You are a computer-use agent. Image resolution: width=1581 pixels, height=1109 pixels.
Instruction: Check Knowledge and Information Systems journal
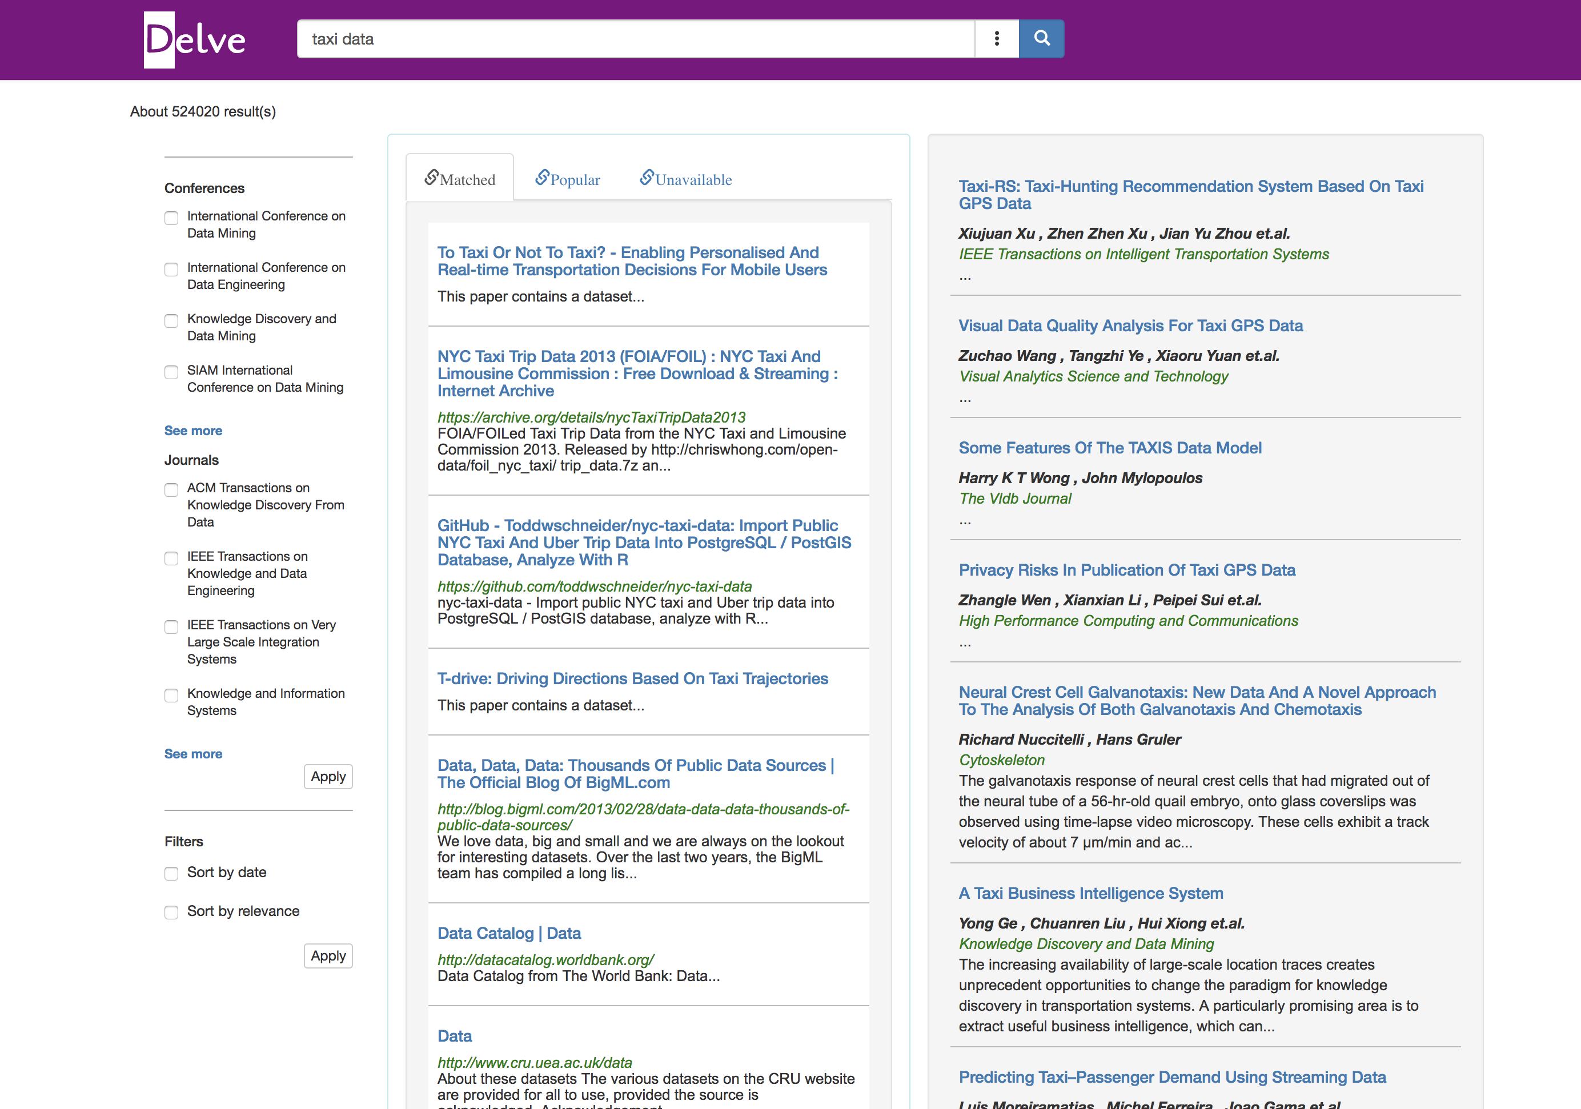[x=171, y=696]
